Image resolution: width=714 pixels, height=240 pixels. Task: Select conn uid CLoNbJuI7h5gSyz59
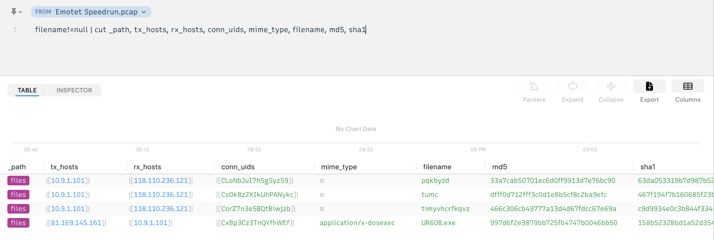[x=255, y=181]
